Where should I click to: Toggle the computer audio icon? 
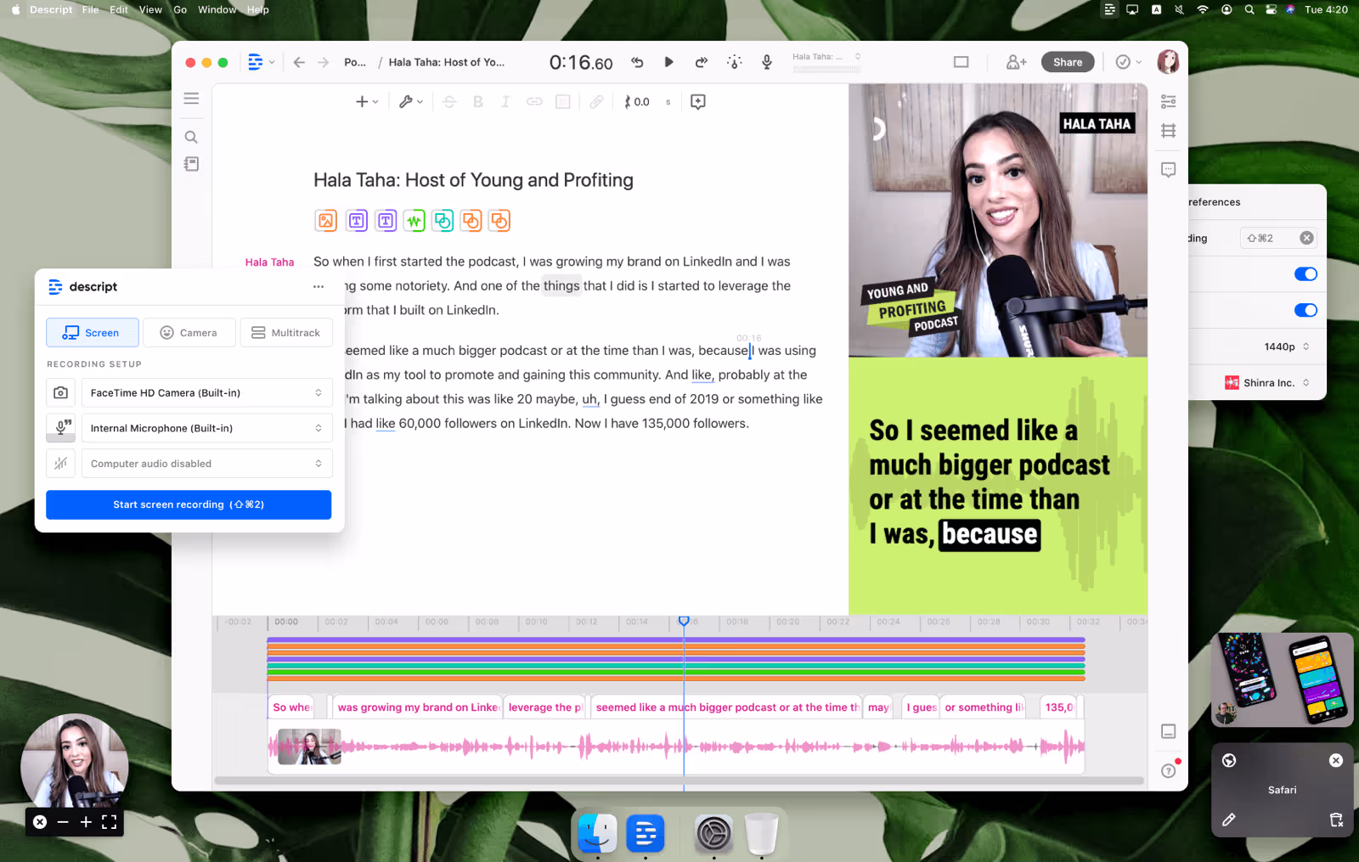tap(60, 464)
